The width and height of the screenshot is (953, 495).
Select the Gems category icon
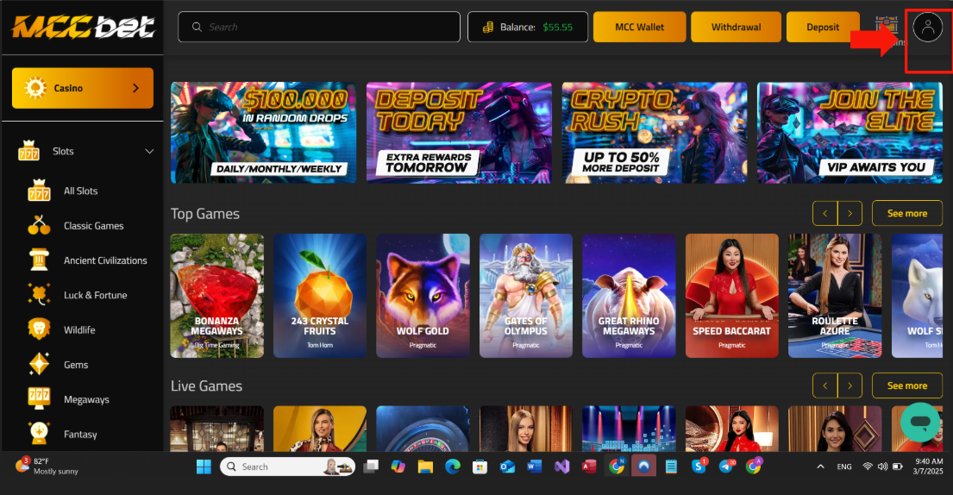point(39,365)
